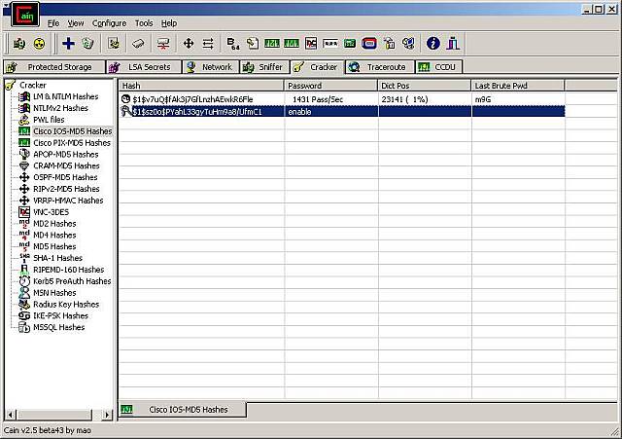Click the computers table toolbar icon
Screen dimensions: 622x439
408,43
